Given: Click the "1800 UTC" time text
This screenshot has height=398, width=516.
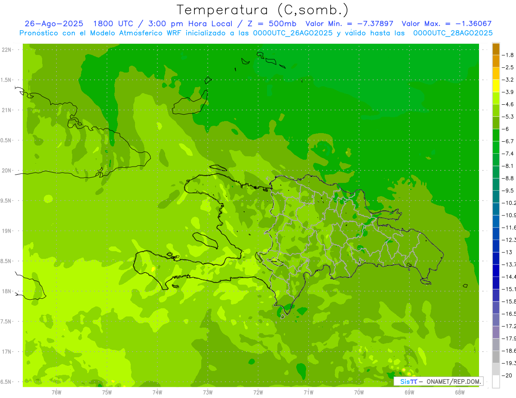Looking at the screenshot, I should pyautogui.click(x=113, y=24).
